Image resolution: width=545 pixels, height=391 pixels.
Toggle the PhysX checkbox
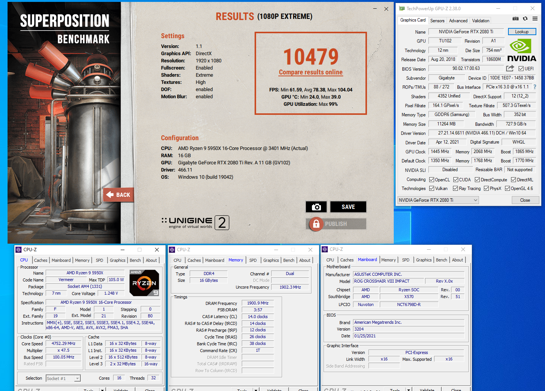pos(486,188)
